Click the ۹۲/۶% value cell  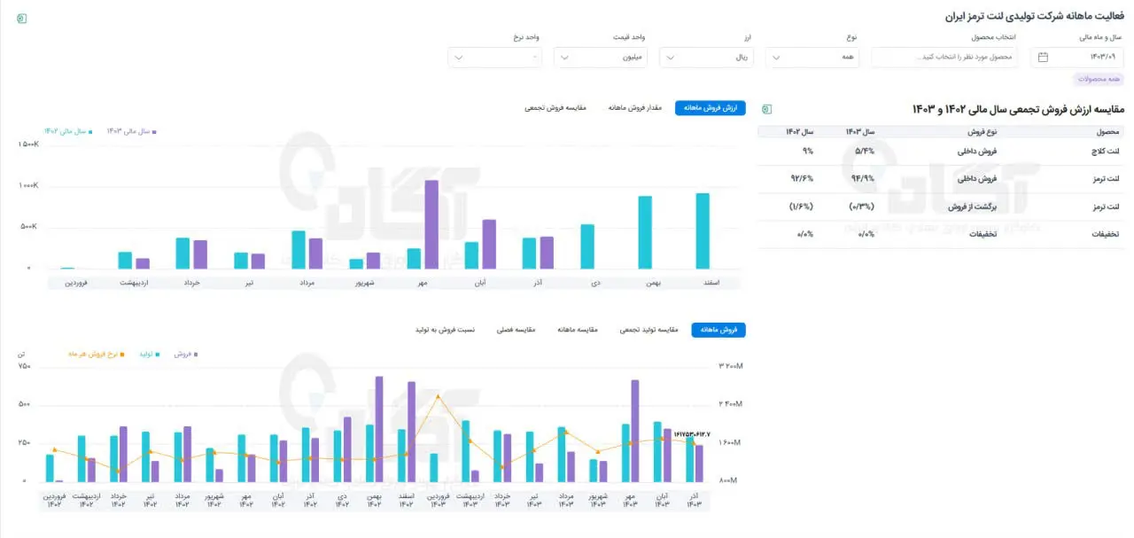click(x=802, y=179)
